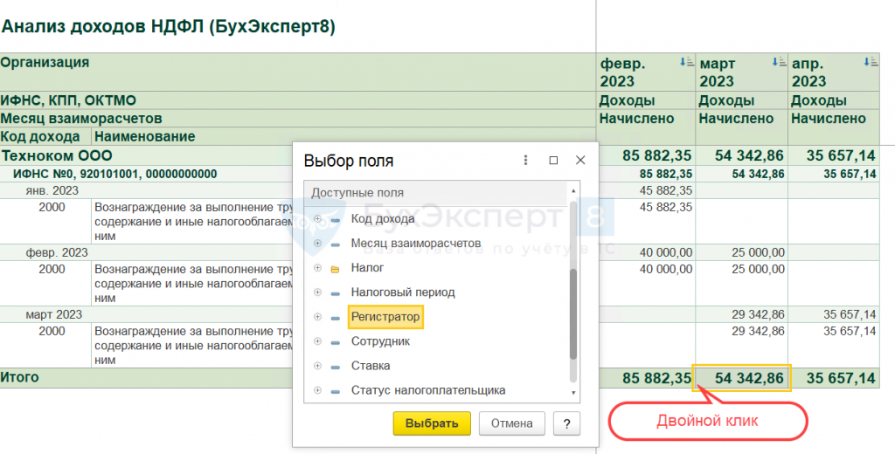
Task: Click code 2000 under янв. 2023
Action: pyautogui.click(x=52, y=208)
